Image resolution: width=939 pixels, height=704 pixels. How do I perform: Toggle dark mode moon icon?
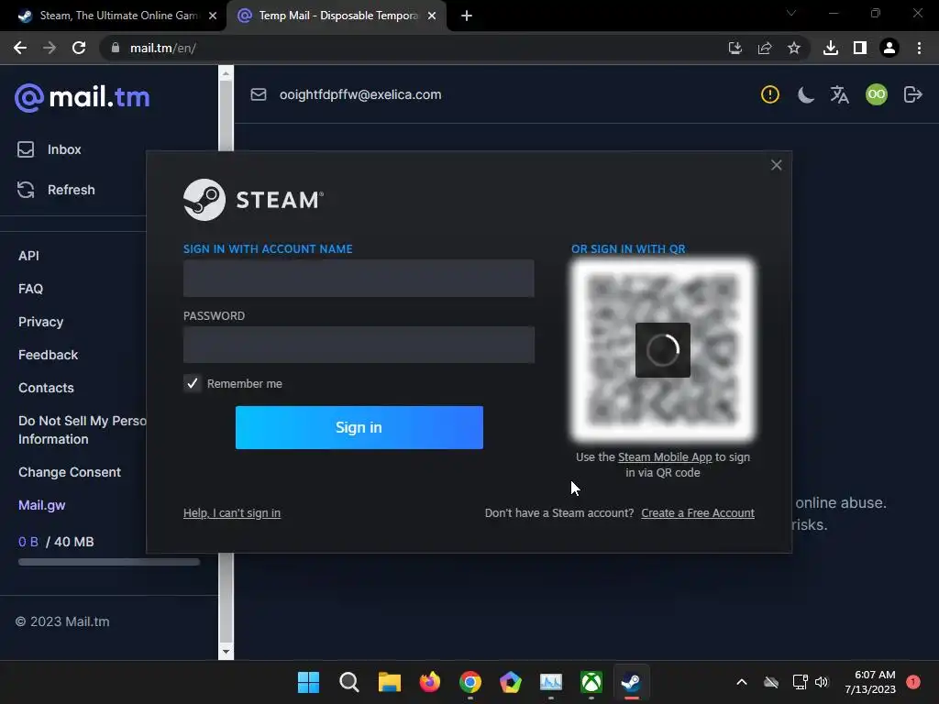tap(805, 94)
